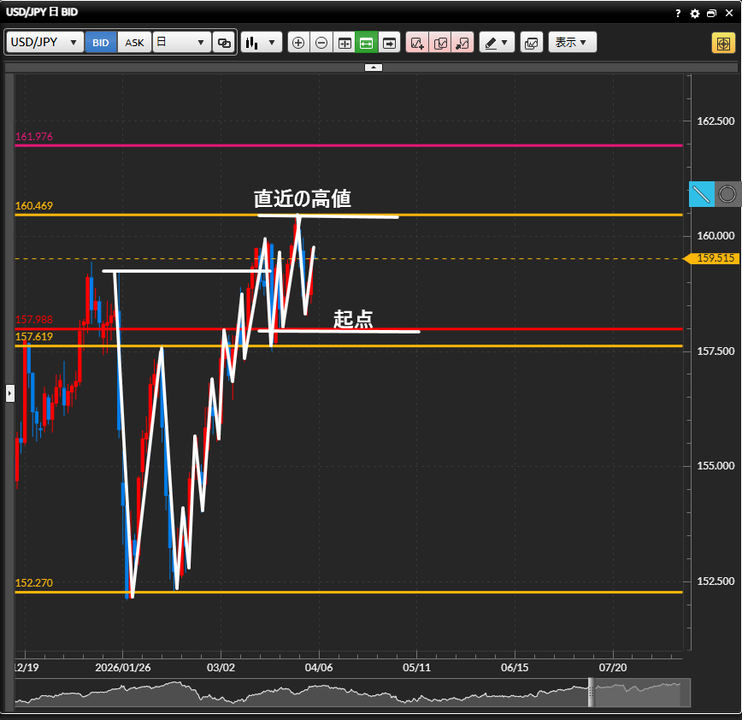This screenshot has width=742, height=720.
Task: Open the chart type candlestick dropdown
Action: click(262, 43)
